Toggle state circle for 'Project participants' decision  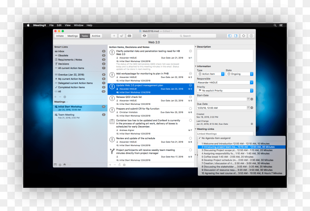click(x=190, y=150)
